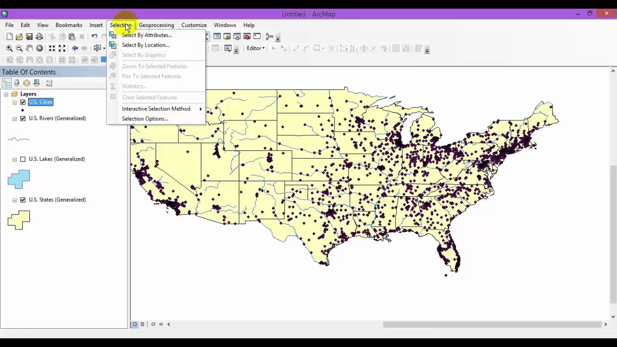This screenshot has width=617, height=347.
Task: Click the Print icon in the Standard toolbar
Action: click(40, 37)
